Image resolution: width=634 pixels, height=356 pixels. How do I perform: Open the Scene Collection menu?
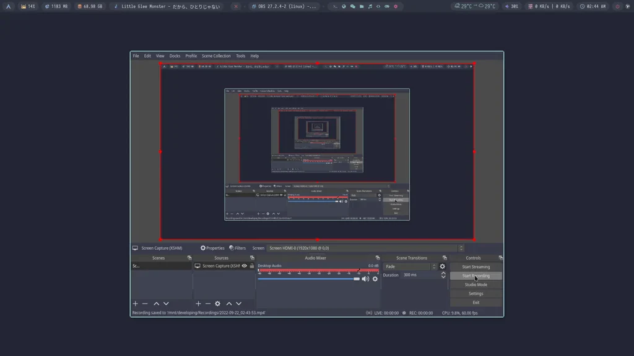click(x=216, y=56)
